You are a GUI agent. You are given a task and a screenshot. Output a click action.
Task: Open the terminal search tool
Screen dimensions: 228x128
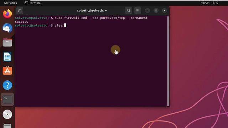point(129,11)
